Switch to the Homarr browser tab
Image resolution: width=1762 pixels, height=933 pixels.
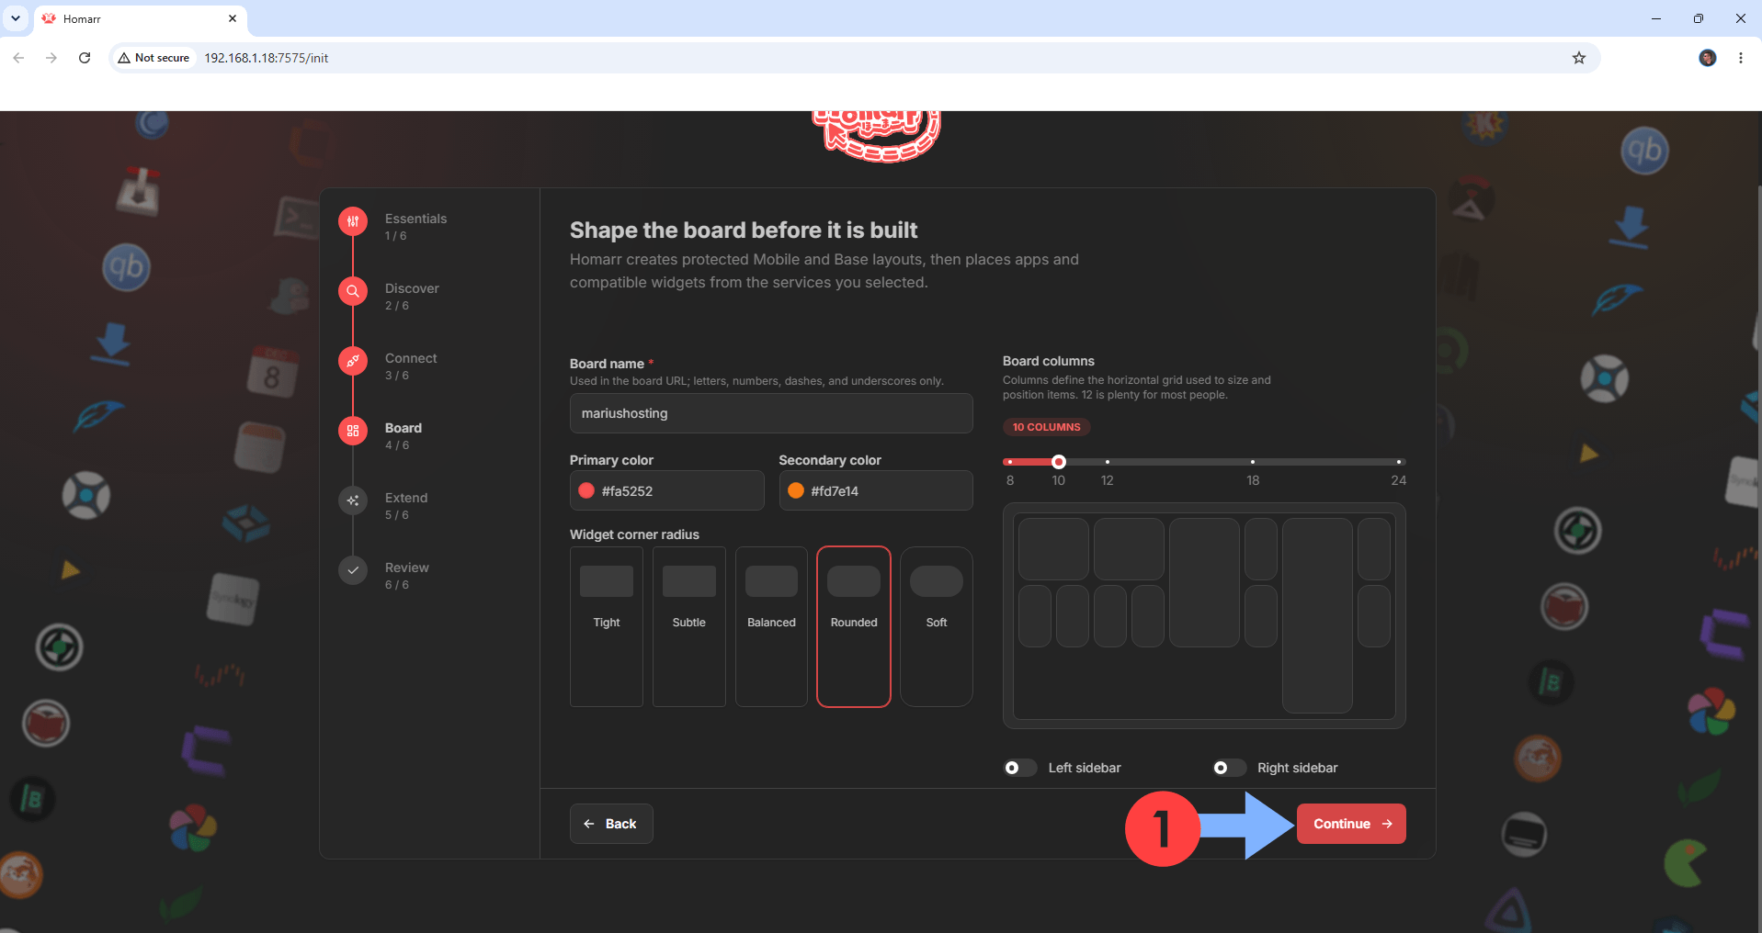click(138, 18)
